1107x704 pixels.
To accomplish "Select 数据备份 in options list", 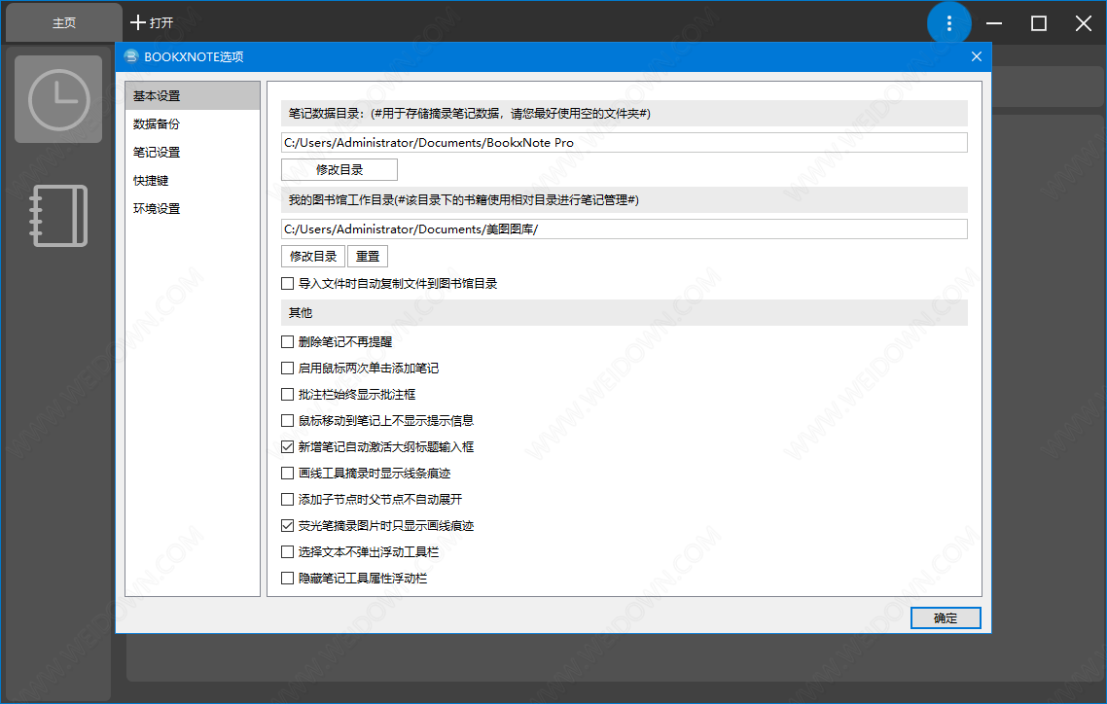I will pyautogui.click(x=193, y=123).
